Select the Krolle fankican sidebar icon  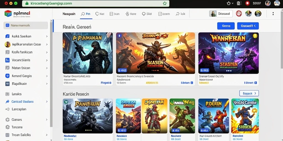[x=7, y=52]
